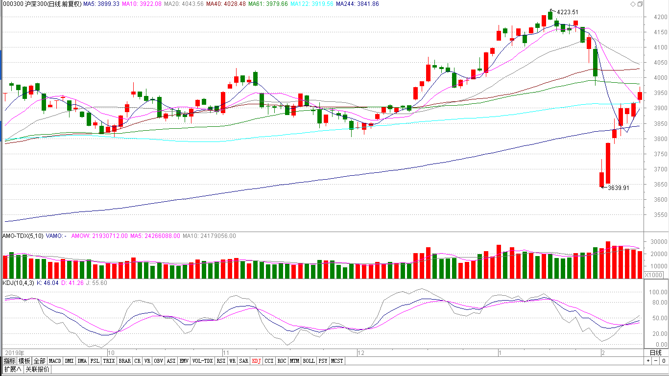Click the MA122: 3919.56 label
Screen dimensions: 669x376
[311, 4]
